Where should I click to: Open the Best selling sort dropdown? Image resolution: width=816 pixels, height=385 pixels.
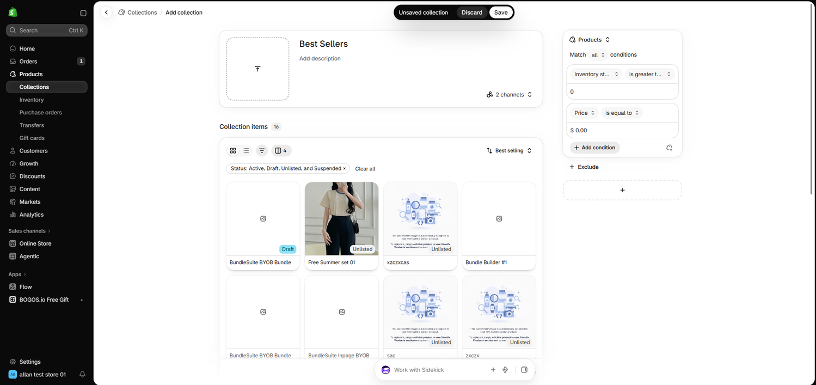[x=509, y=151]
